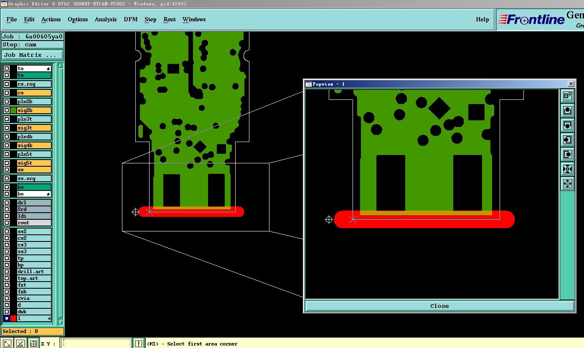The height and width of the screenshot is (348, 584).
Task: Click the X Y coordinate input field
Action: click(x=96, y=343)
